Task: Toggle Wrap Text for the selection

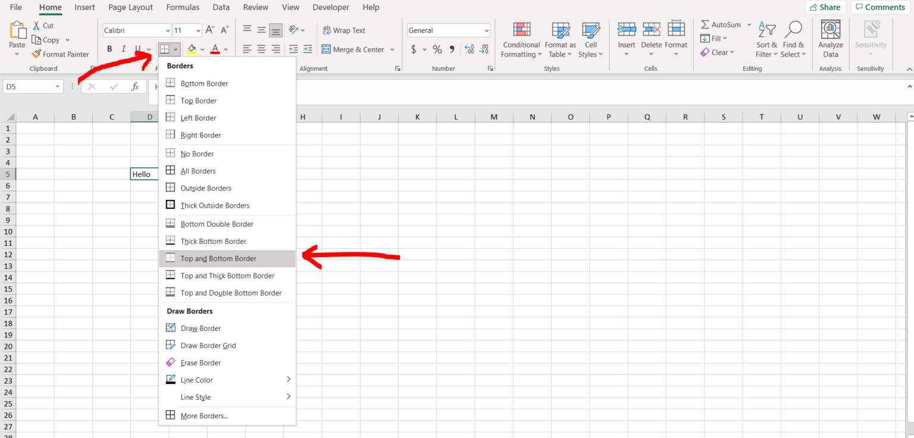Action: [344, 30]
